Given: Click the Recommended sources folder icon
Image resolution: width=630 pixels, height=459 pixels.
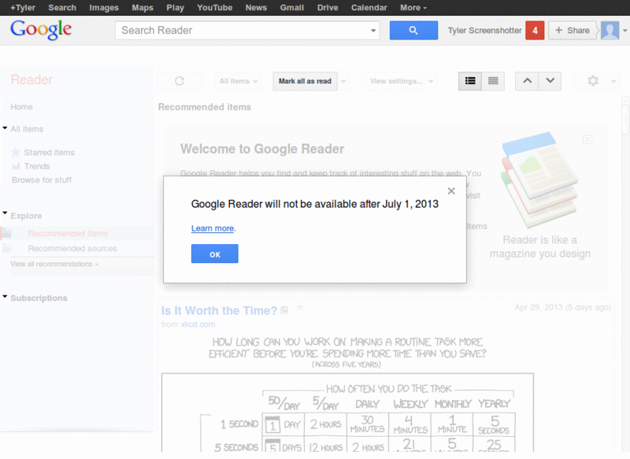Looking at the screenshot, I should 7,249.
